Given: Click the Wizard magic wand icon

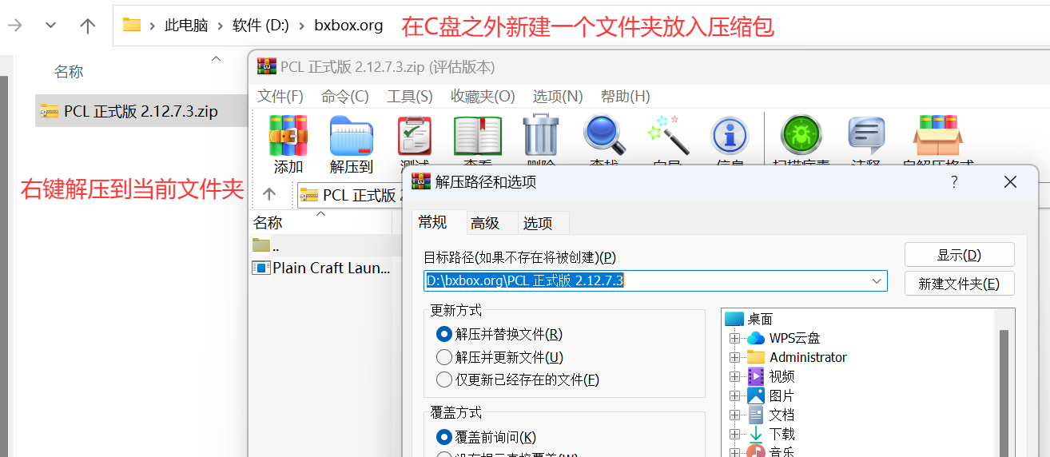Looking at the screenshot, I should [x=667, y=135].
